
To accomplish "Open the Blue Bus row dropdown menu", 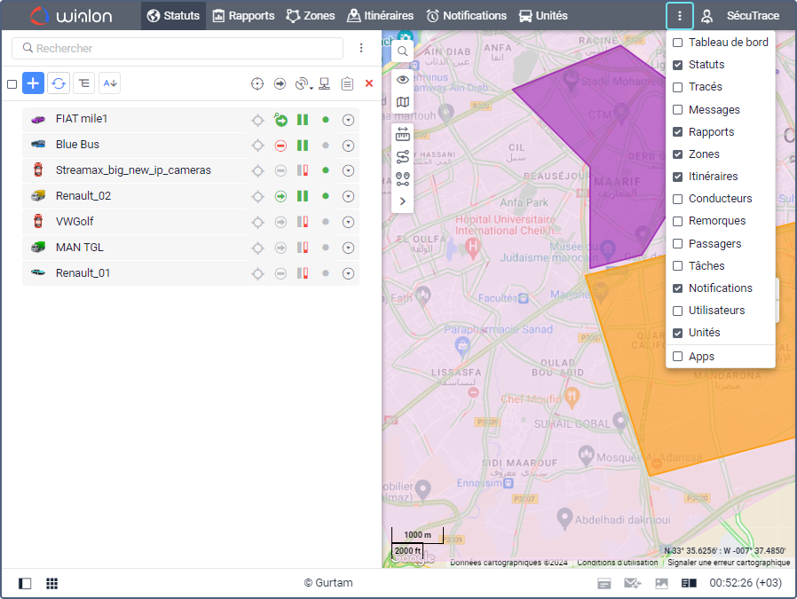I will tap(348, 146).
